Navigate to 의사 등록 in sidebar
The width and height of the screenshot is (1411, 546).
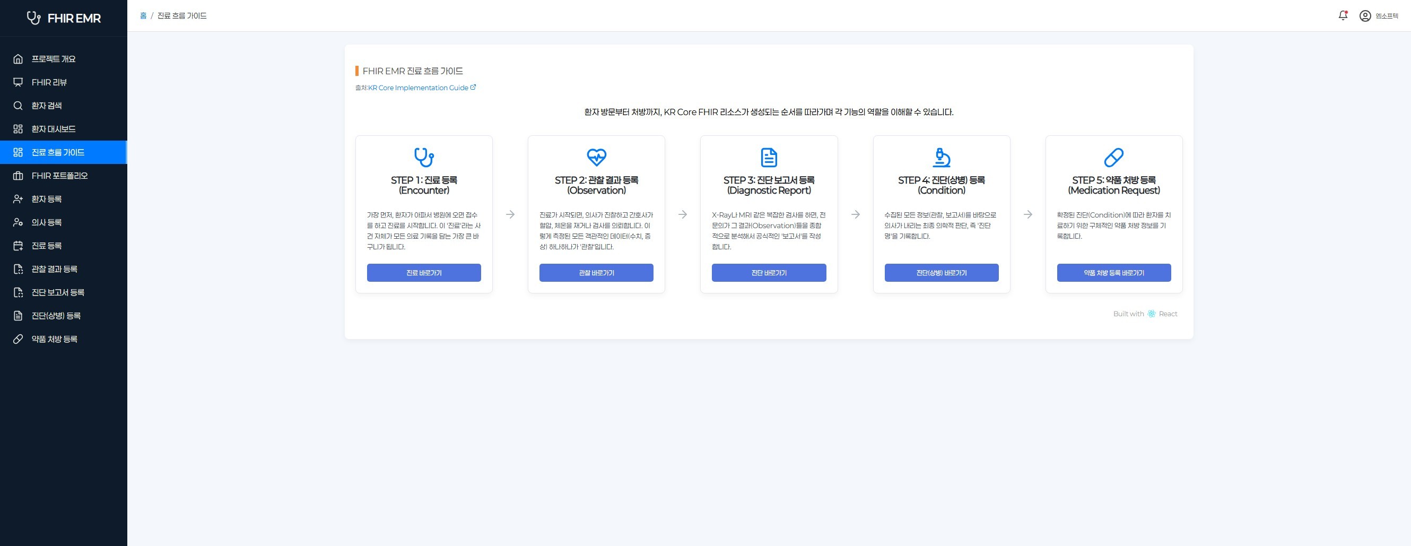pyautogui.click(x=64, y=222)
